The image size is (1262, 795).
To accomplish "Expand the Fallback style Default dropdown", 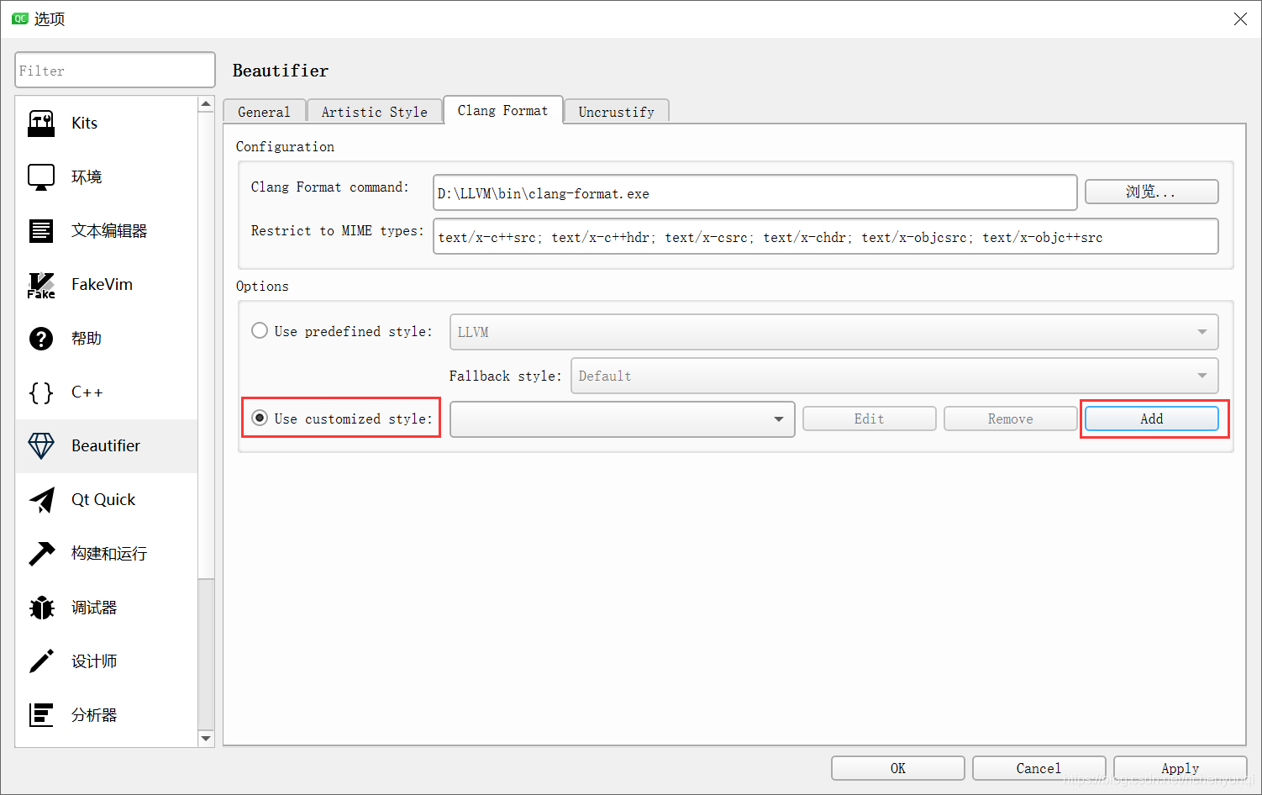I will (895, 376).
